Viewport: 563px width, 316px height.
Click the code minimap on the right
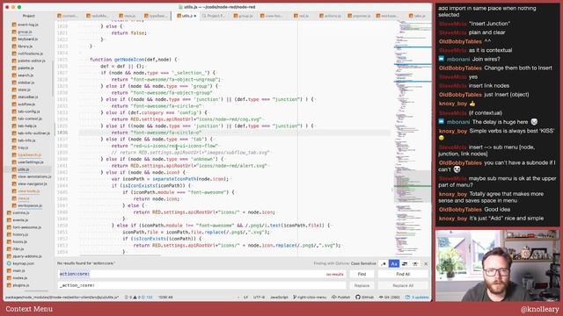(413, 138)
